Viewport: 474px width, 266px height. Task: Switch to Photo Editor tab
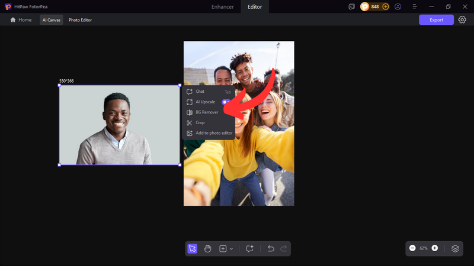coord(80,20)
